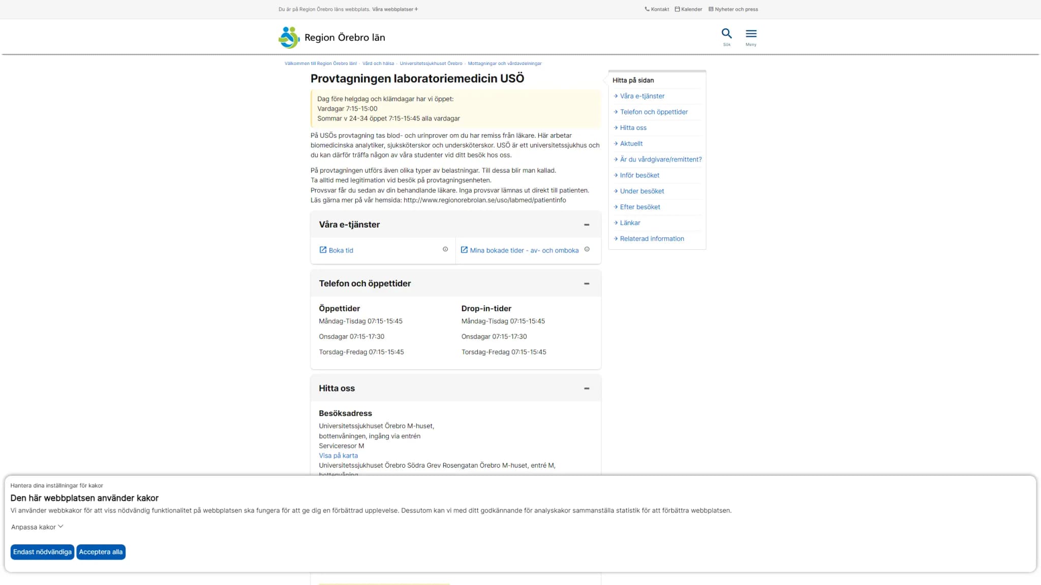This screenshot has height=585, width=1041.
Task: Click the Boka tid external-link icon
Action: click(x=323, y=250)
